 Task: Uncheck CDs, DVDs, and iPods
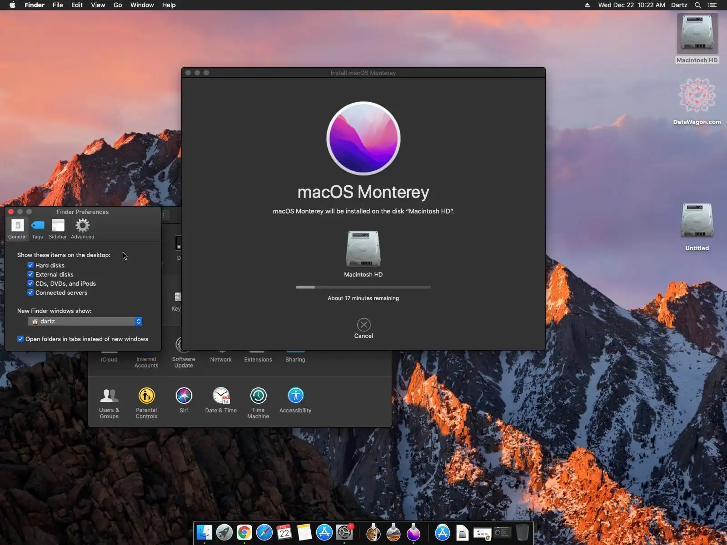(30, 283)
